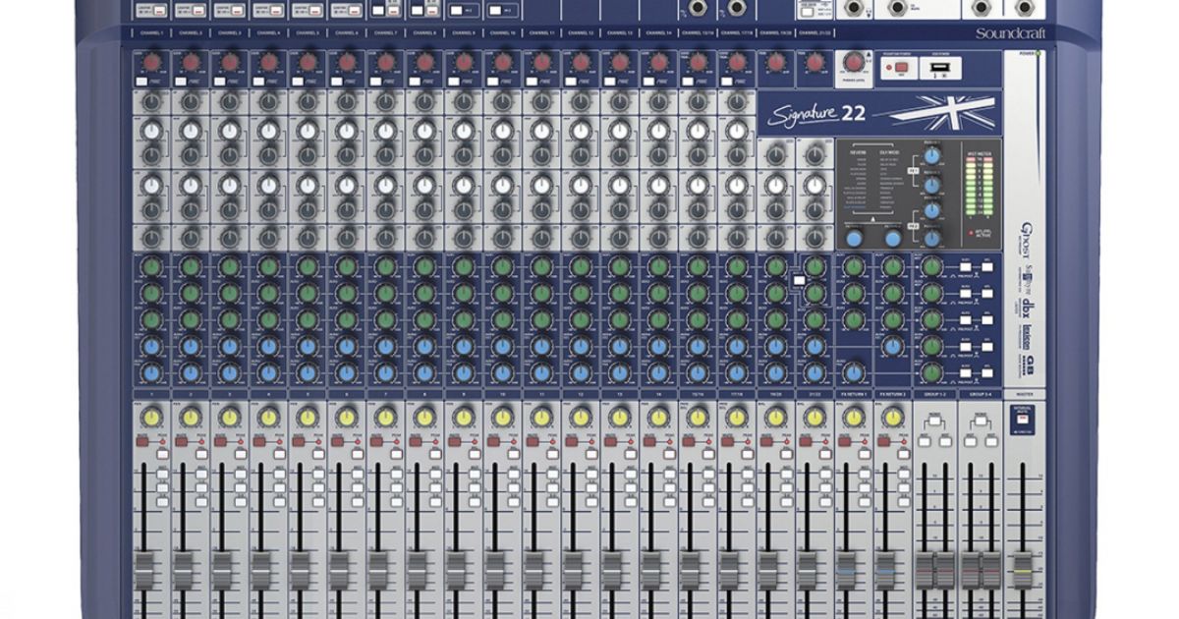Select a reverb preset in the FX1 list

[x=858, y=180]
